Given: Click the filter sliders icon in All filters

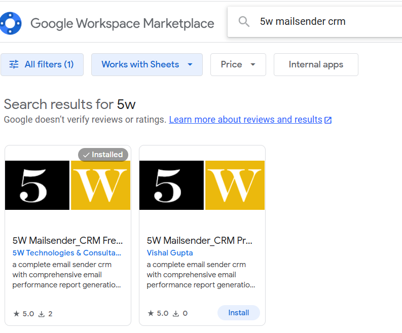Looking at the screenshot, I should pyautogui.click(x=14, y=64).
